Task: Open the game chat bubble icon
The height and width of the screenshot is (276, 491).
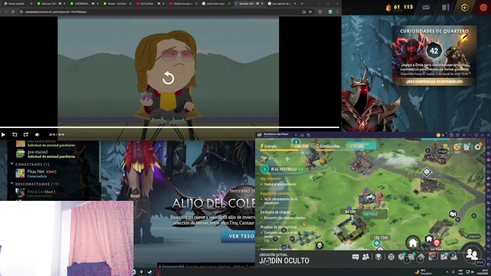Action: [x=356, y=257]
